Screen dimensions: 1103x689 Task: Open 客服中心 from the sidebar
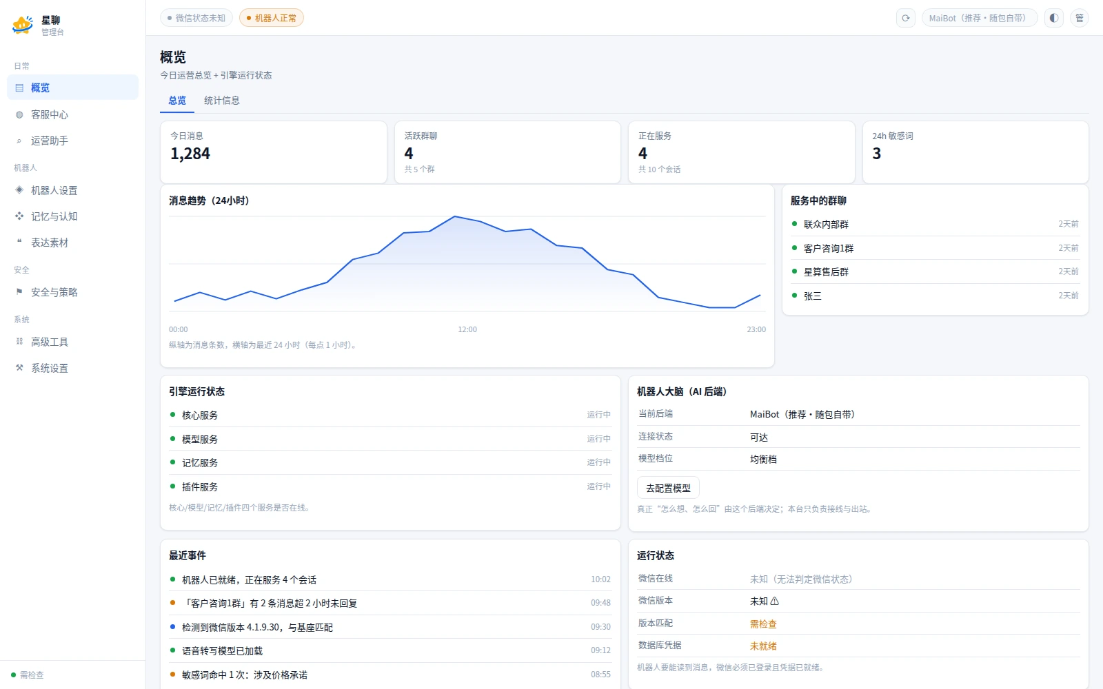72,114
